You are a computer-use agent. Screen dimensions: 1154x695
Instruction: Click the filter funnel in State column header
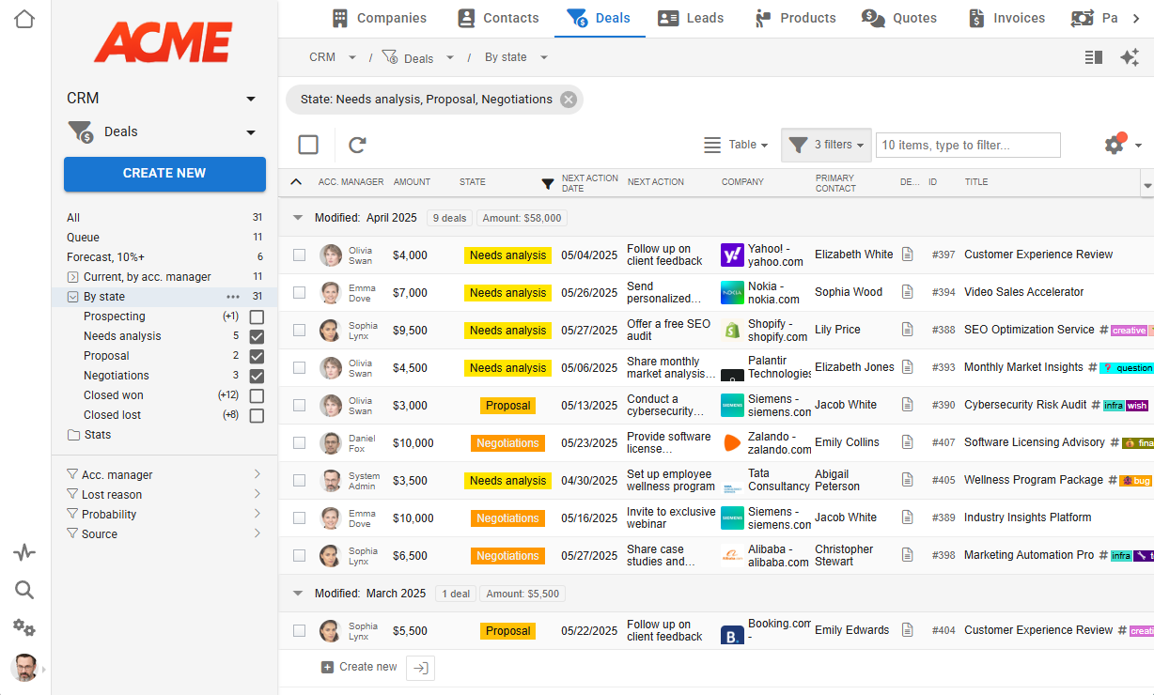[x=548, y=183]
